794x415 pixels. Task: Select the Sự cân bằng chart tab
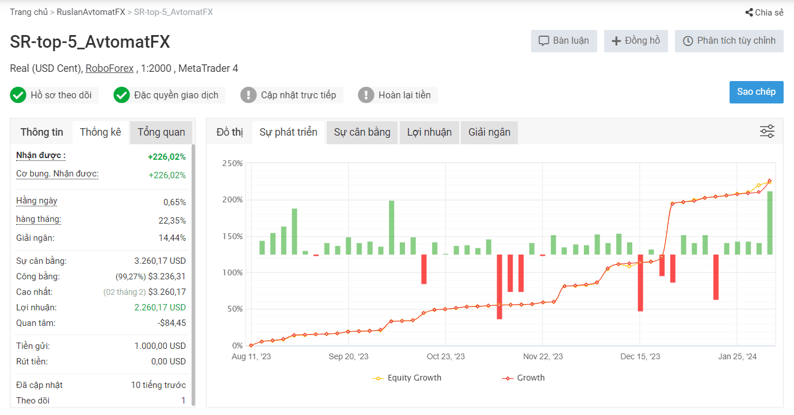pos(362,132)
